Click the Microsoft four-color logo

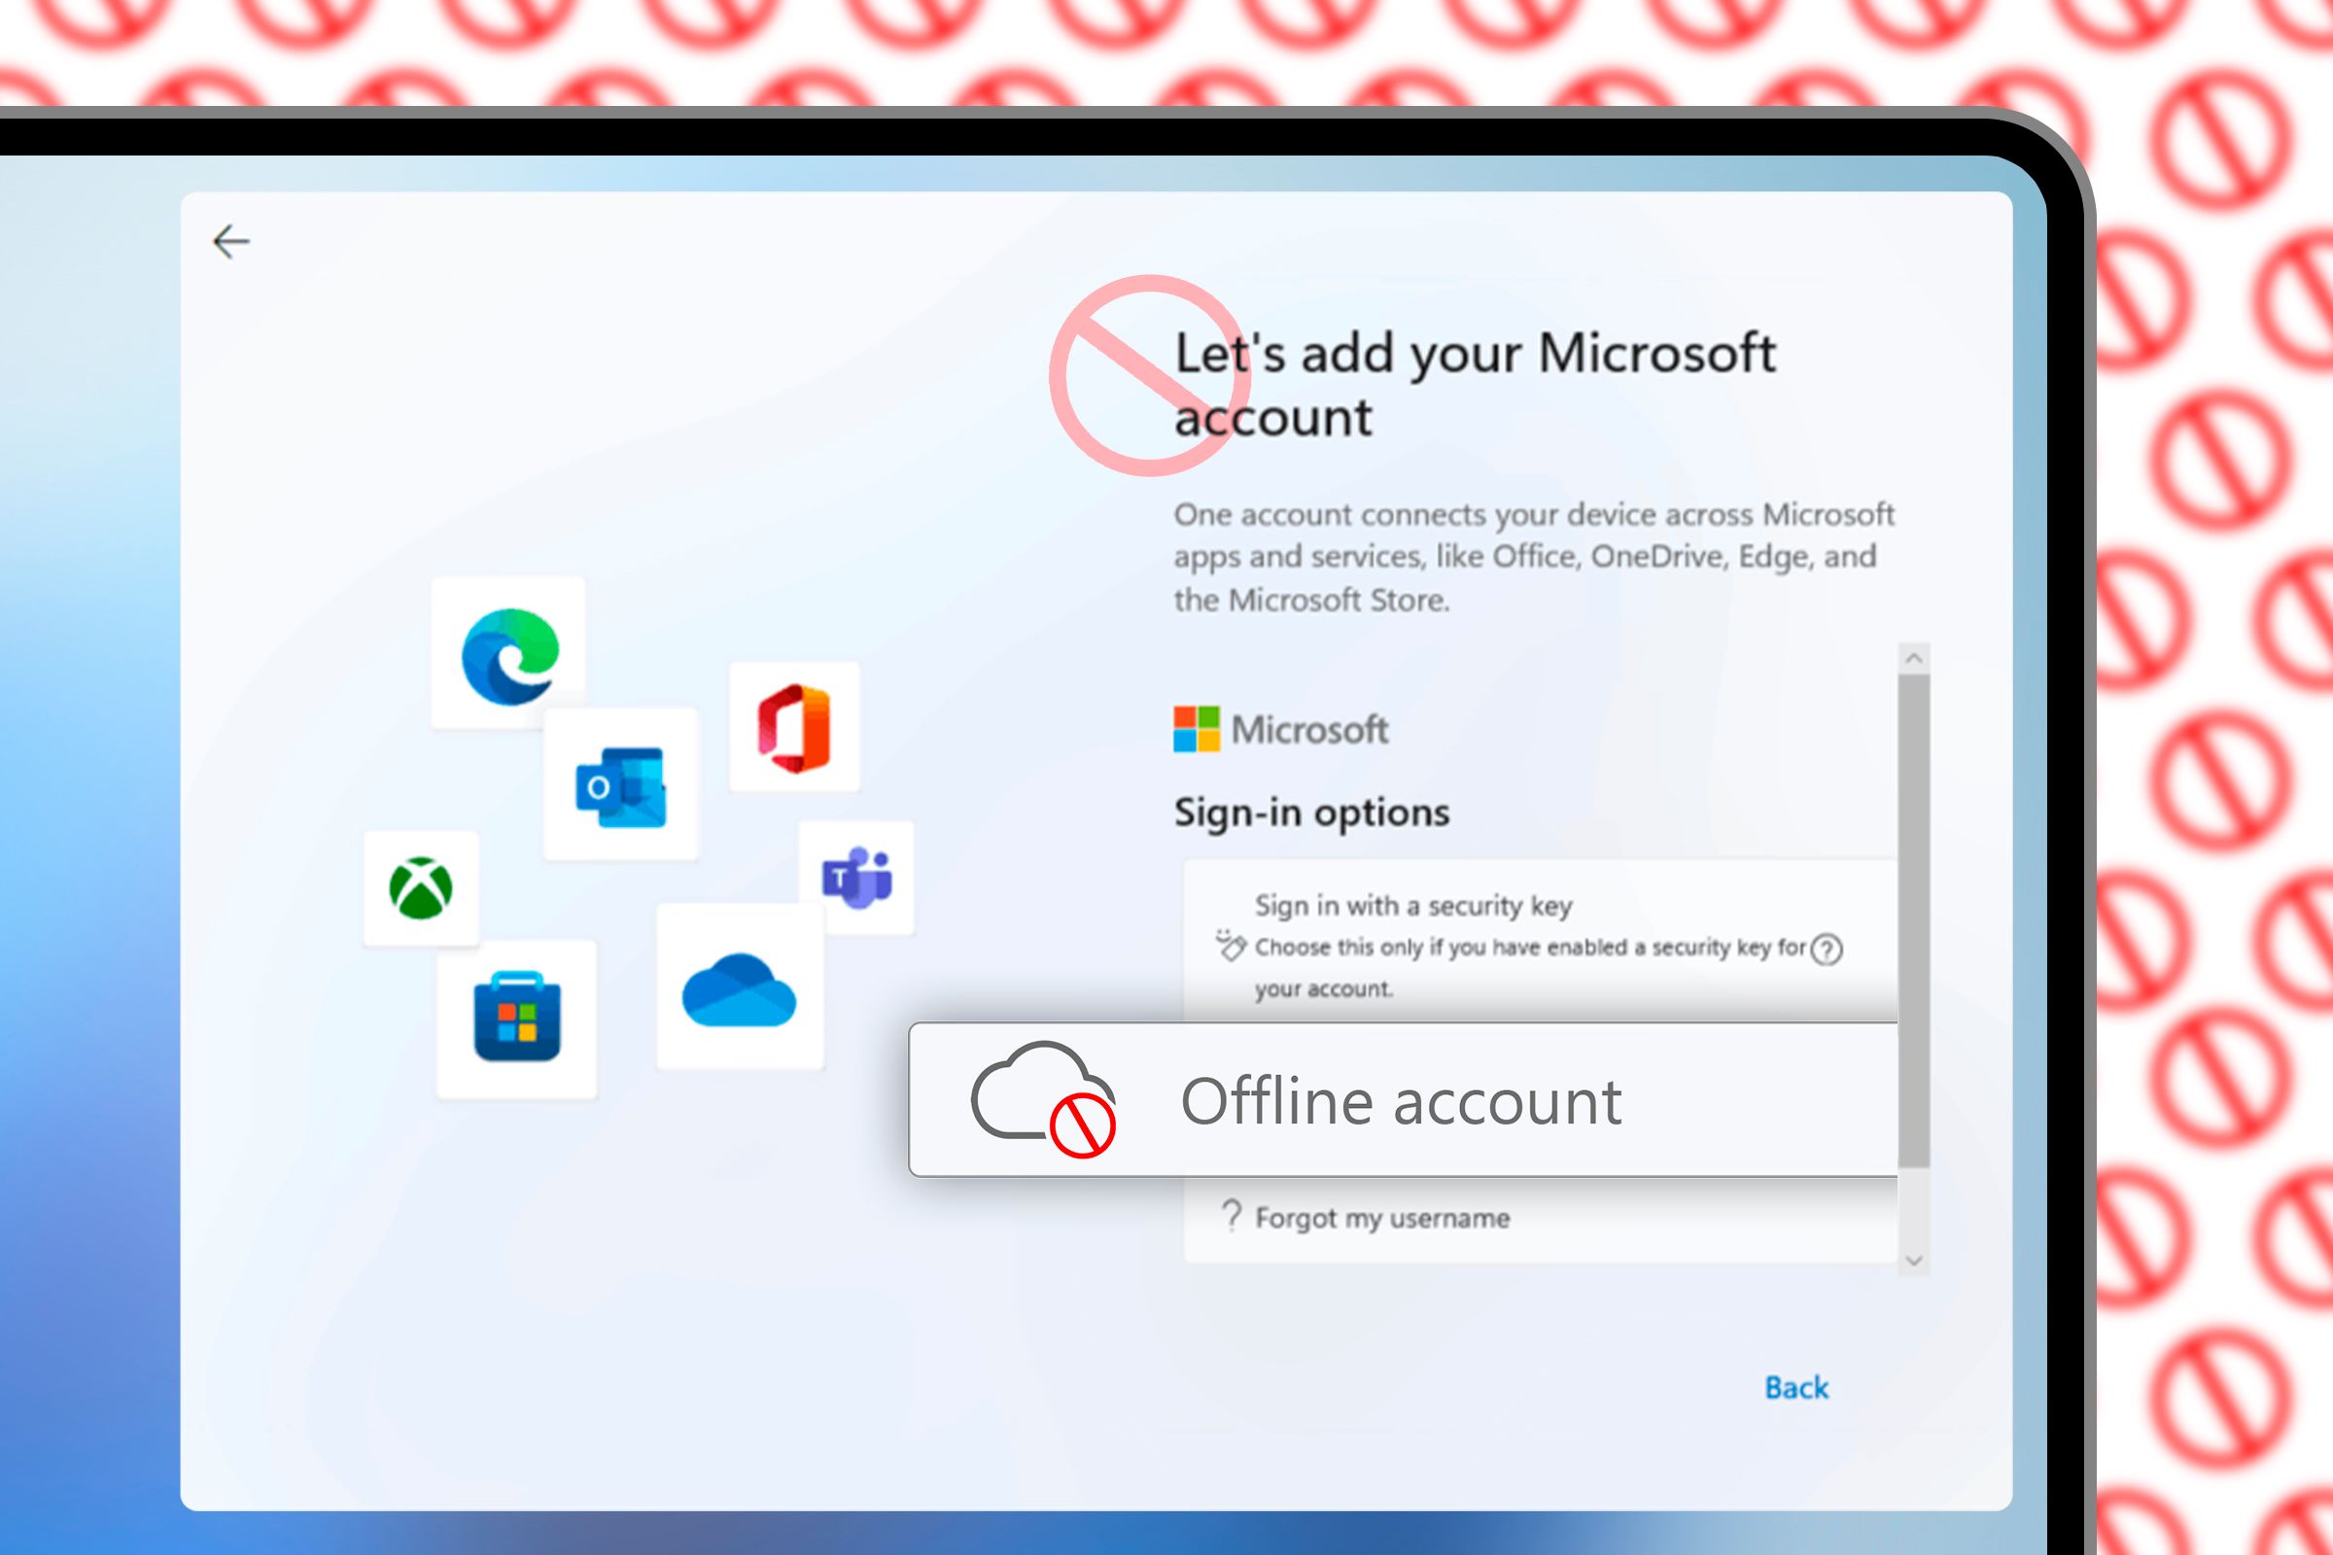(1197, 729)
